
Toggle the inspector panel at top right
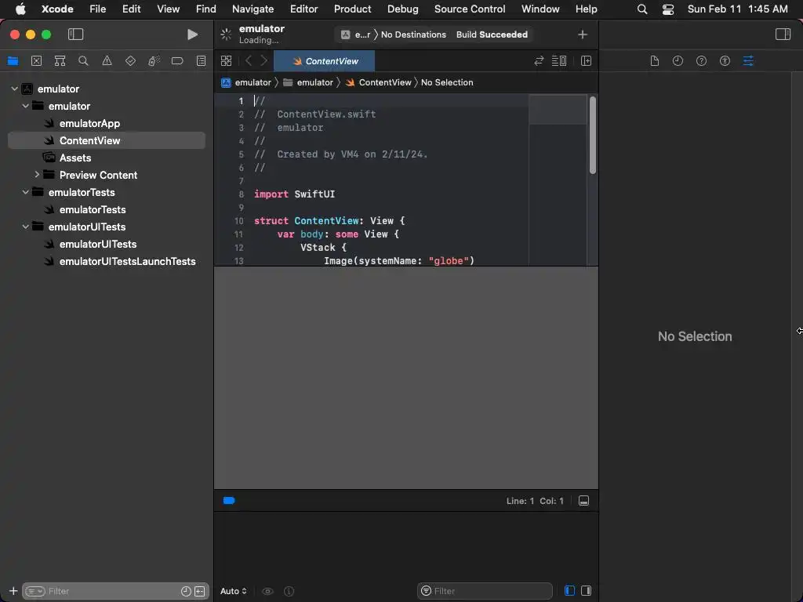[x=783, y=34]
